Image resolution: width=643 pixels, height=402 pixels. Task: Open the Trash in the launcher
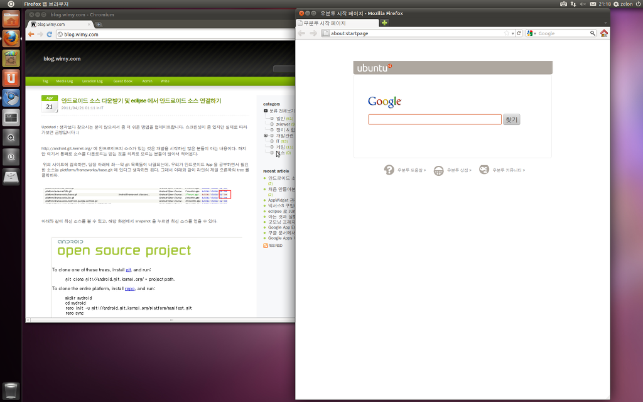coord(11,391)
